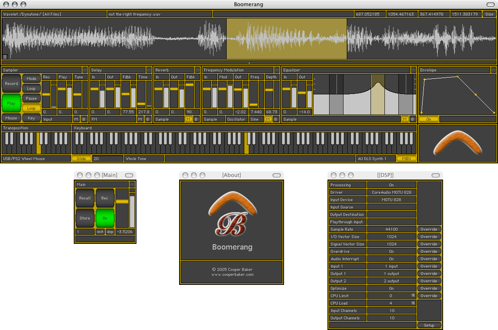The width and height of the screenshot is (498, 330).
Task: Open the www.cooperbaker.com link
Action: click(x=232, y=275)
